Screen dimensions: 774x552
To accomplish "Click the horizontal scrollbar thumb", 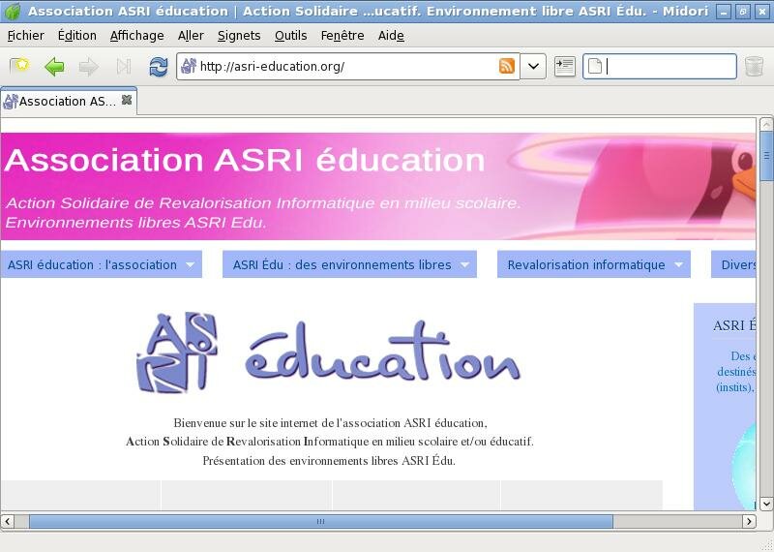I will point(321,521).
